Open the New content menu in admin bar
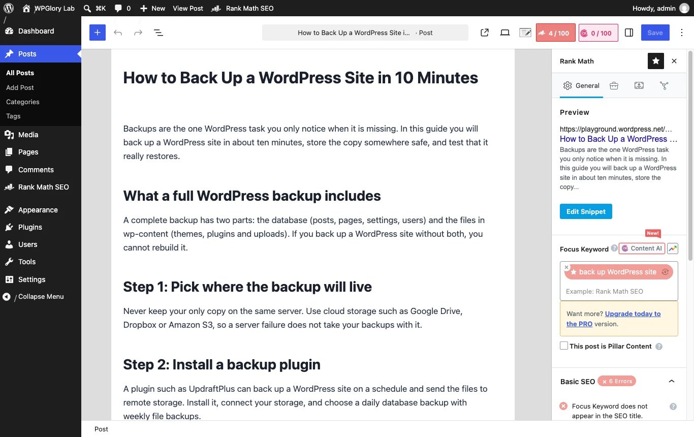This screenshot has height=437, width=694. (152, 8)
